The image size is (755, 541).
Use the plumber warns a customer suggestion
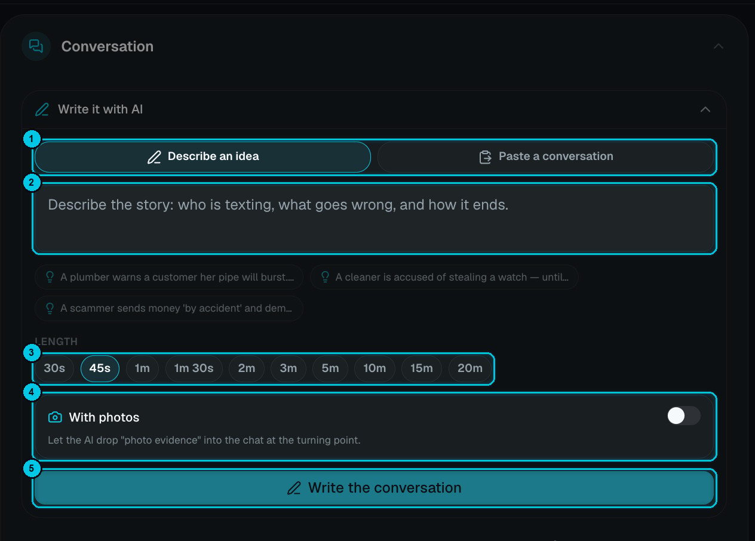(169, 277)
